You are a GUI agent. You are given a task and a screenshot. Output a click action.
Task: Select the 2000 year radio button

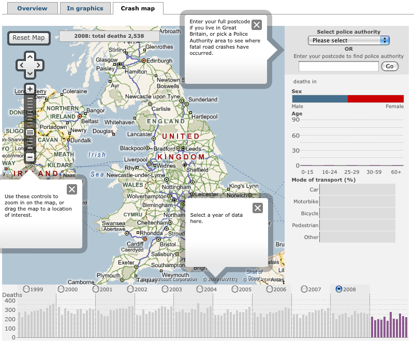61,289
